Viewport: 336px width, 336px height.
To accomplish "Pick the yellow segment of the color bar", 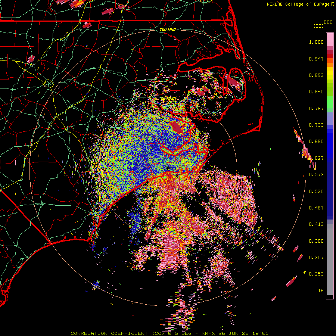I will click(x=330, y=73).
